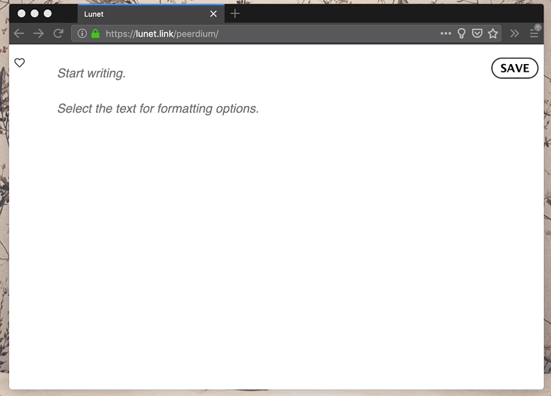This screenshot has width=551, height=396.
Task: Click the lightbulb icon in the address bar
Action: (x=462, y=33)
